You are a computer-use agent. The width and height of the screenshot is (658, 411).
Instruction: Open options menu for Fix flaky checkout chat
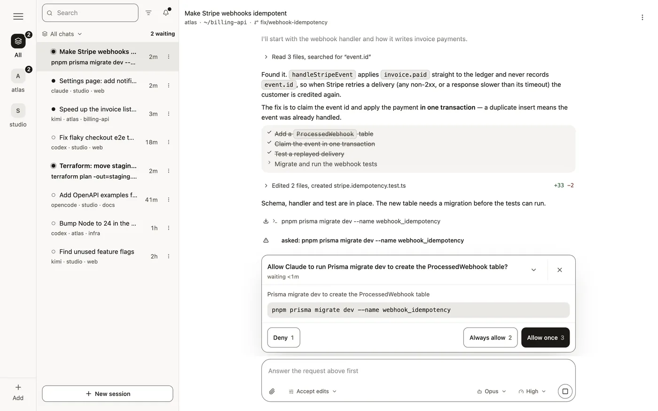[169, 142]
